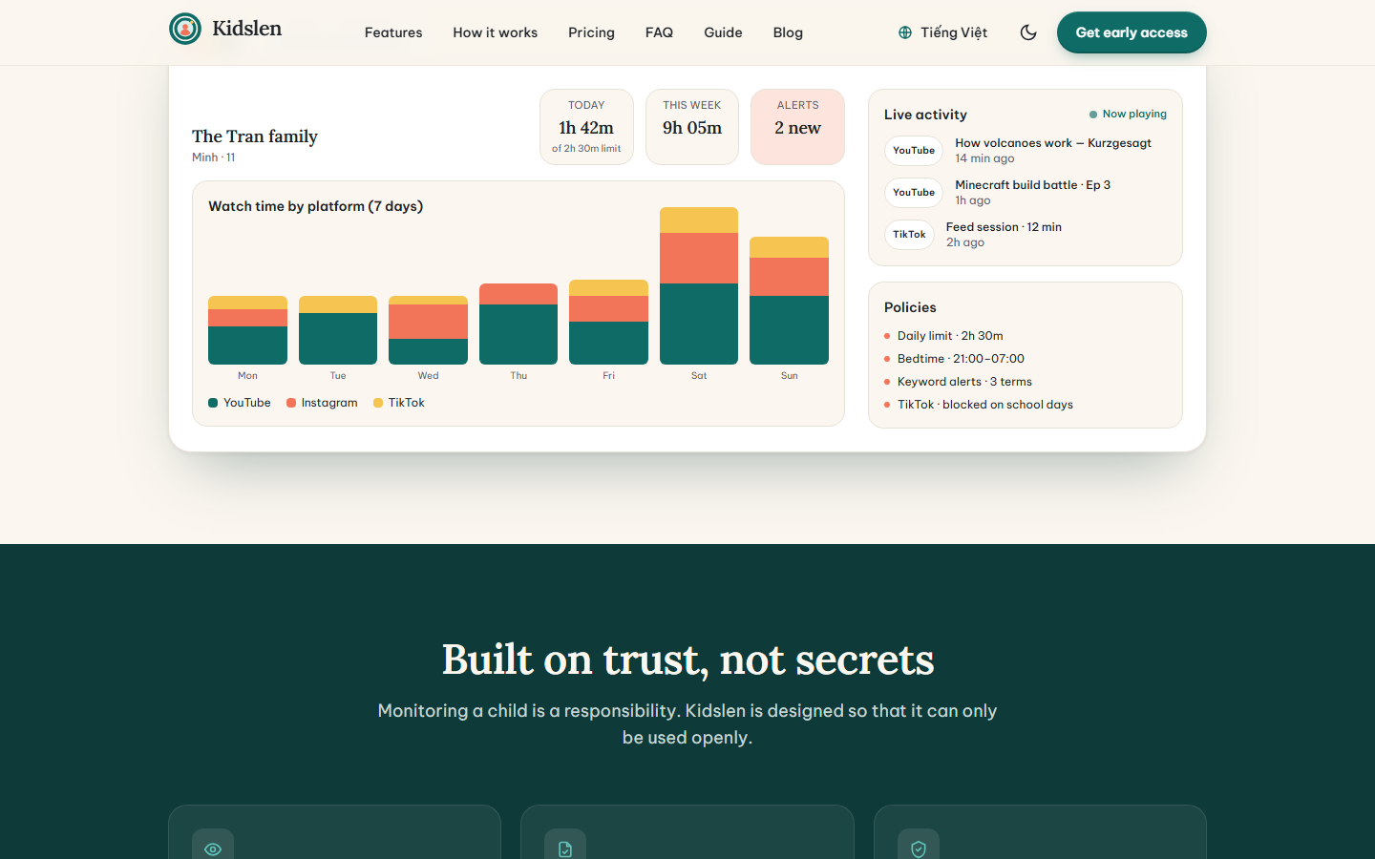Click the Wednesday bar in the chart
The height and width of the screenshot is (859, 1375).
(x=428, y=330)
